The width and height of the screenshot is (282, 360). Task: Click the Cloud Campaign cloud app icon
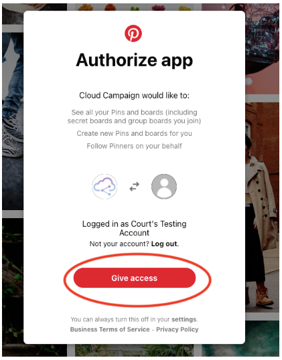104,187
